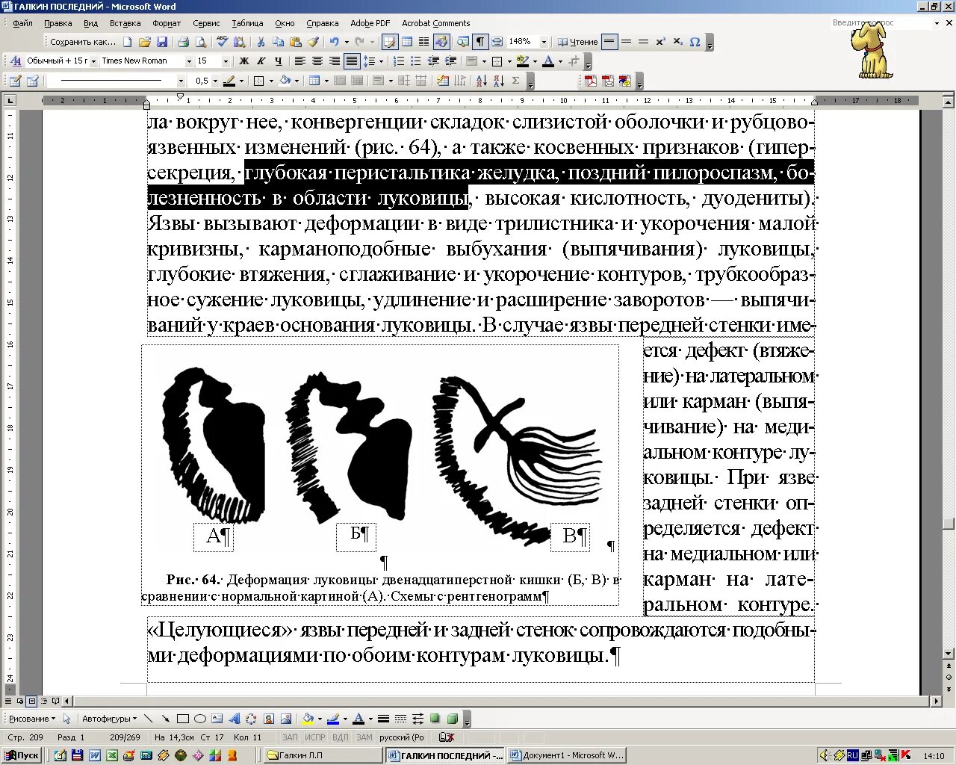956x765 pixels.
Task: Toggle bold formatting (Ж)
Action: coord(244,61)
